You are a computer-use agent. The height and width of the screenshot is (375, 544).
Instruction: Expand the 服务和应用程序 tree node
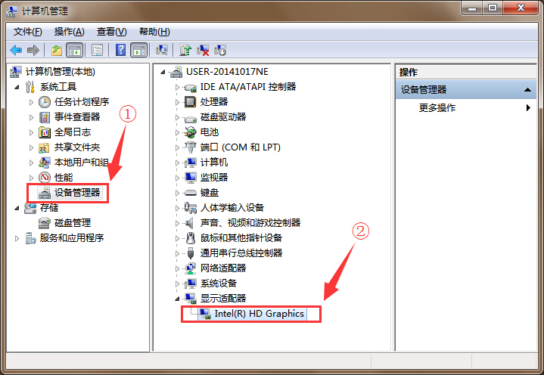pos(17,238)
